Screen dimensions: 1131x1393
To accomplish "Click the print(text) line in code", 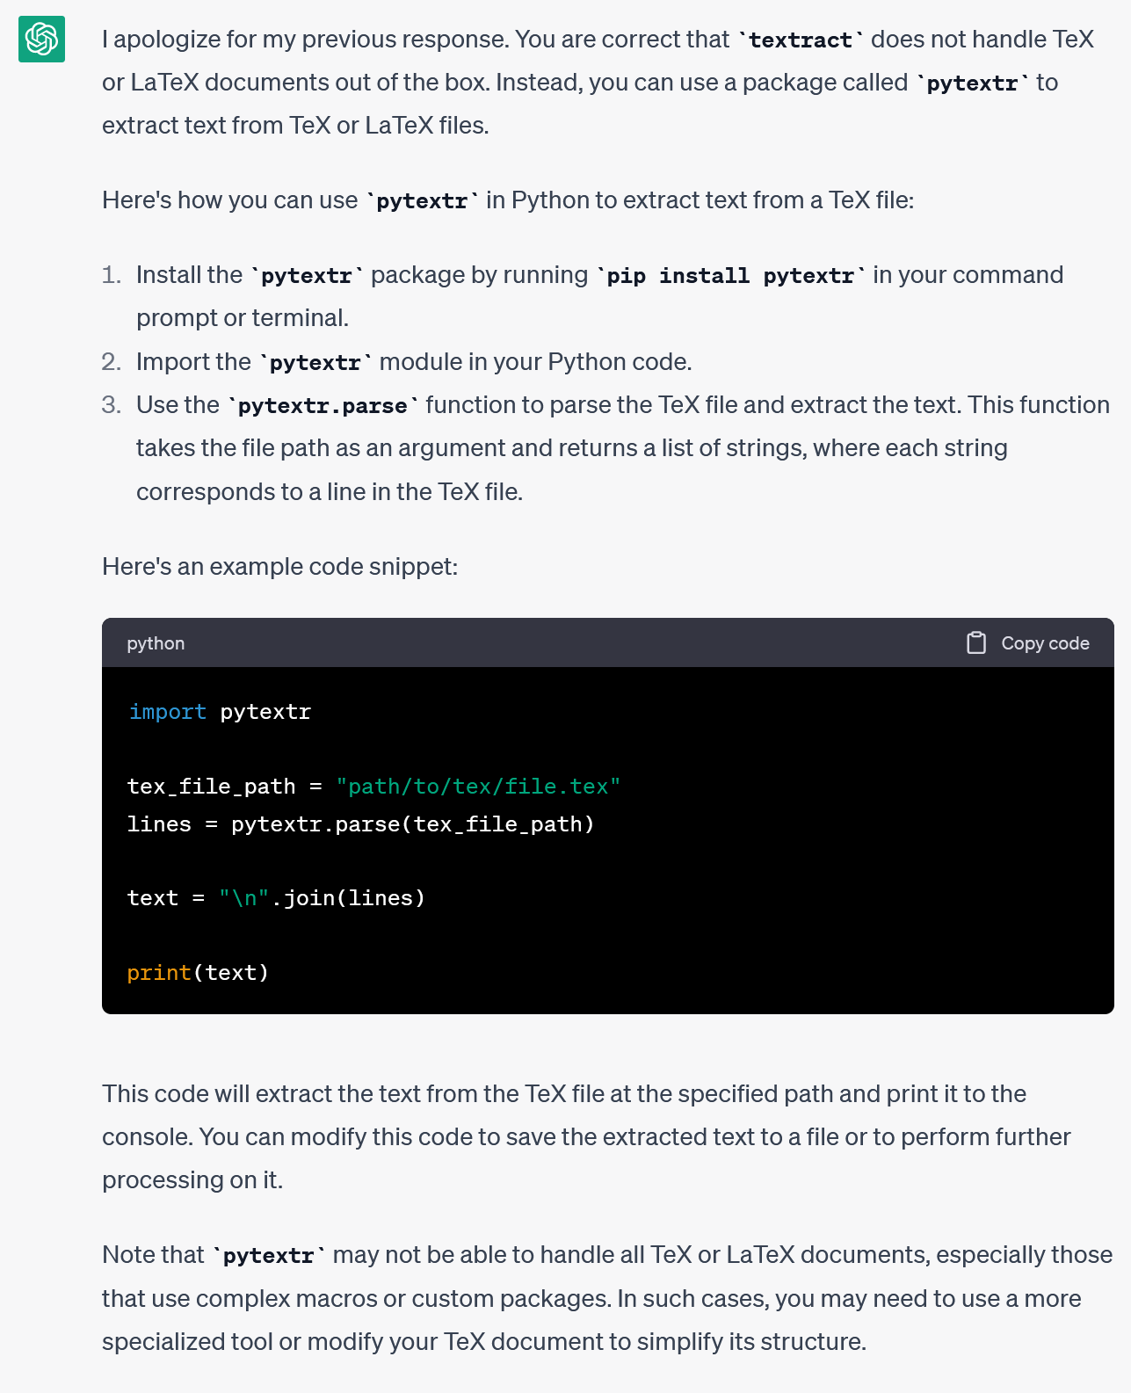I will coord(199,972).
